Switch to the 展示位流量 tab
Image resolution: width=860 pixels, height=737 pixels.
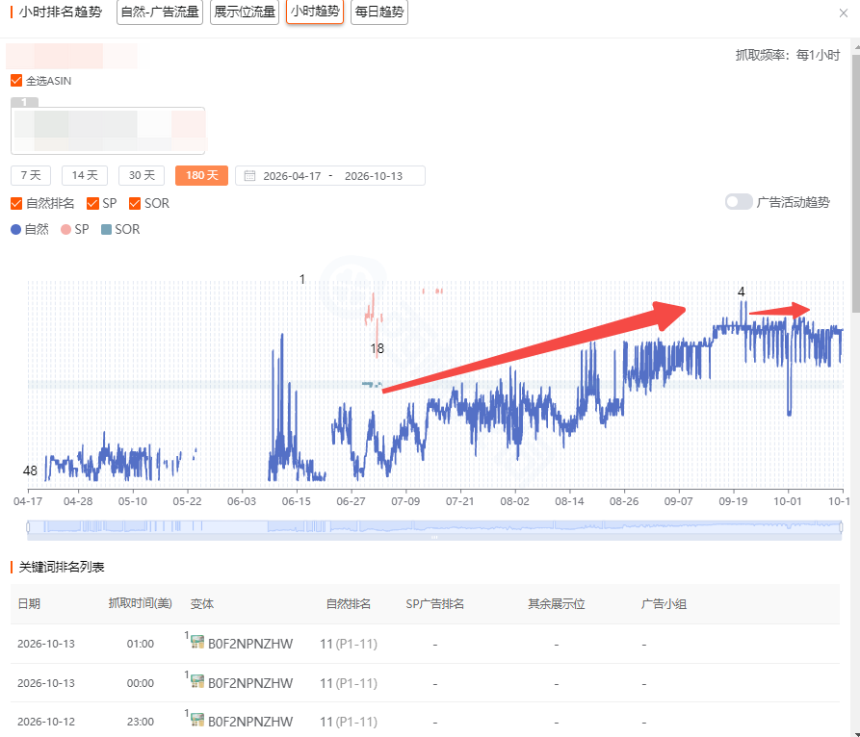coord(244,12)
